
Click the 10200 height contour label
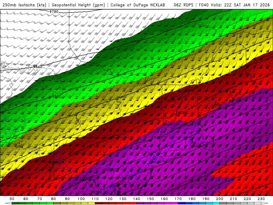110,170
